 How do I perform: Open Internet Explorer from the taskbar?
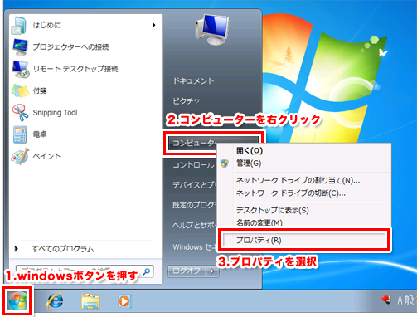click(x=56, y=300)
